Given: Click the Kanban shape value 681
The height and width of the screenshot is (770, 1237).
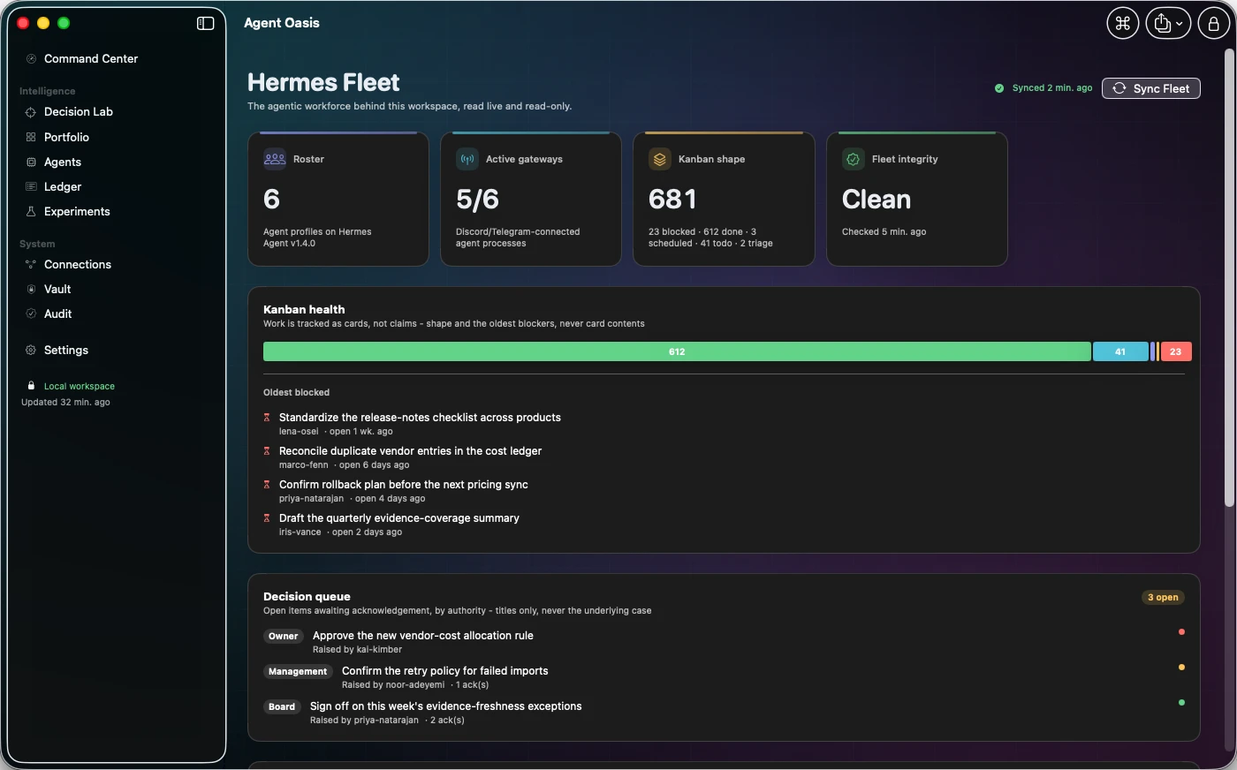Looking at the screenshot, I should point(672,200).
